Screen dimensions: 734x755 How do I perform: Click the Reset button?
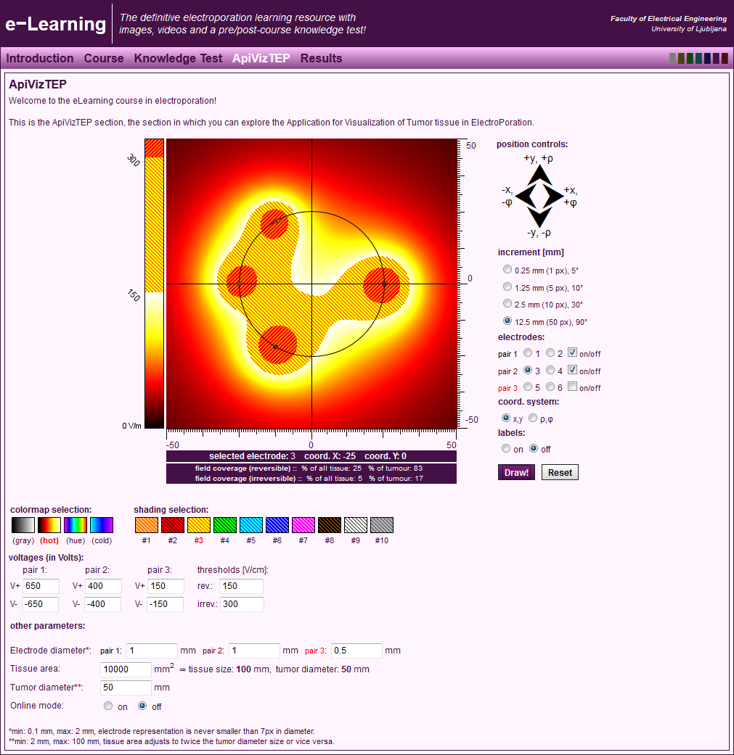pyautogui.click(x=560, y=472)
